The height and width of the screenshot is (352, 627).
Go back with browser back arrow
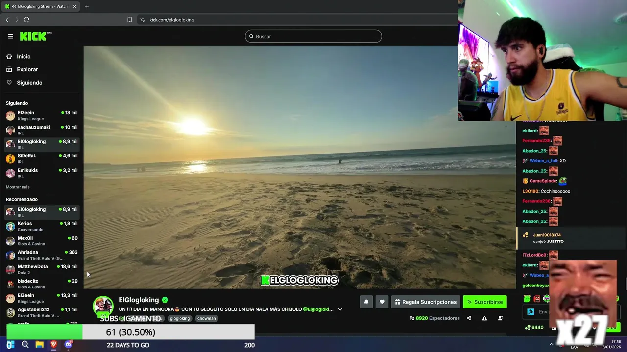tap(7, 20)
